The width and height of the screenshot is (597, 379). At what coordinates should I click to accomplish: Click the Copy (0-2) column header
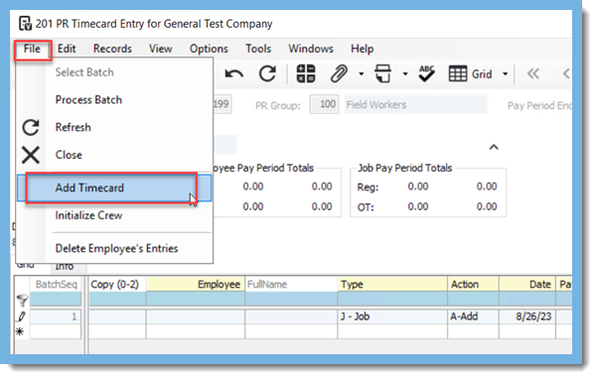point(117,285)
